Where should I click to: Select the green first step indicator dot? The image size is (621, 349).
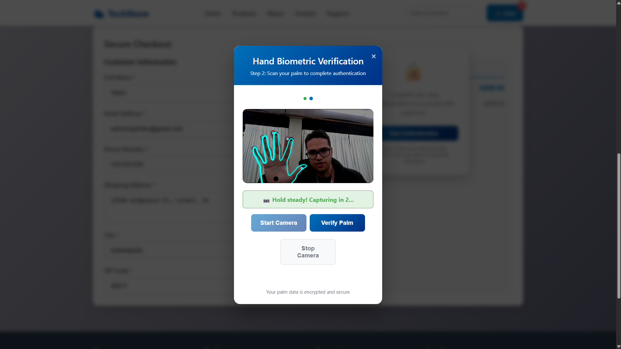pyautogui.click(x=305, y=99)
